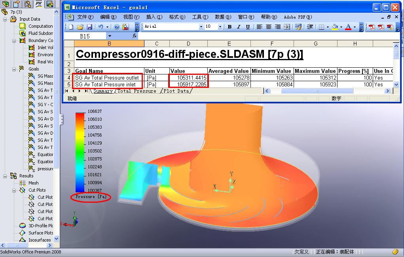Click the insert function fx icon

pos(134,36)
